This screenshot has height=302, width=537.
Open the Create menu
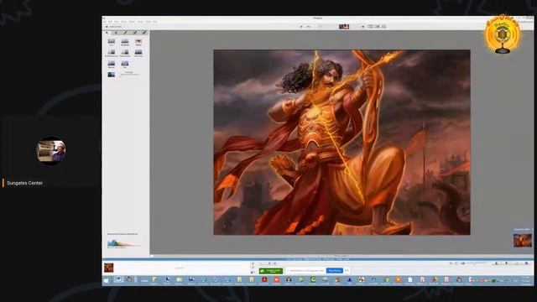[140, 22]
